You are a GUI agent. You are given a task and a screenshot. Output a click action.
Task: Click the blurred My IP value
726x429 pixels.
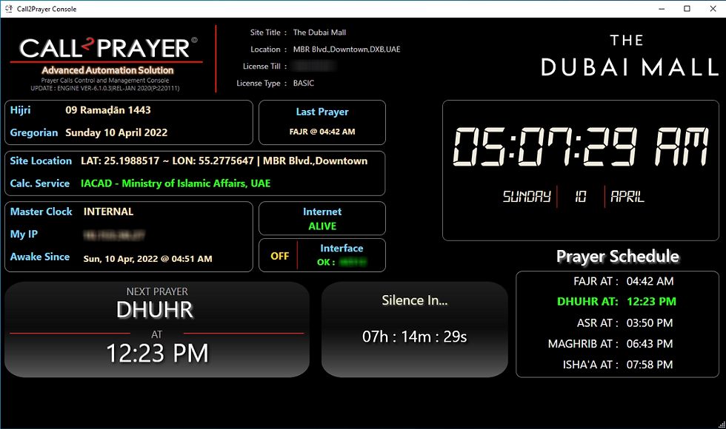(x=114, y=235)
